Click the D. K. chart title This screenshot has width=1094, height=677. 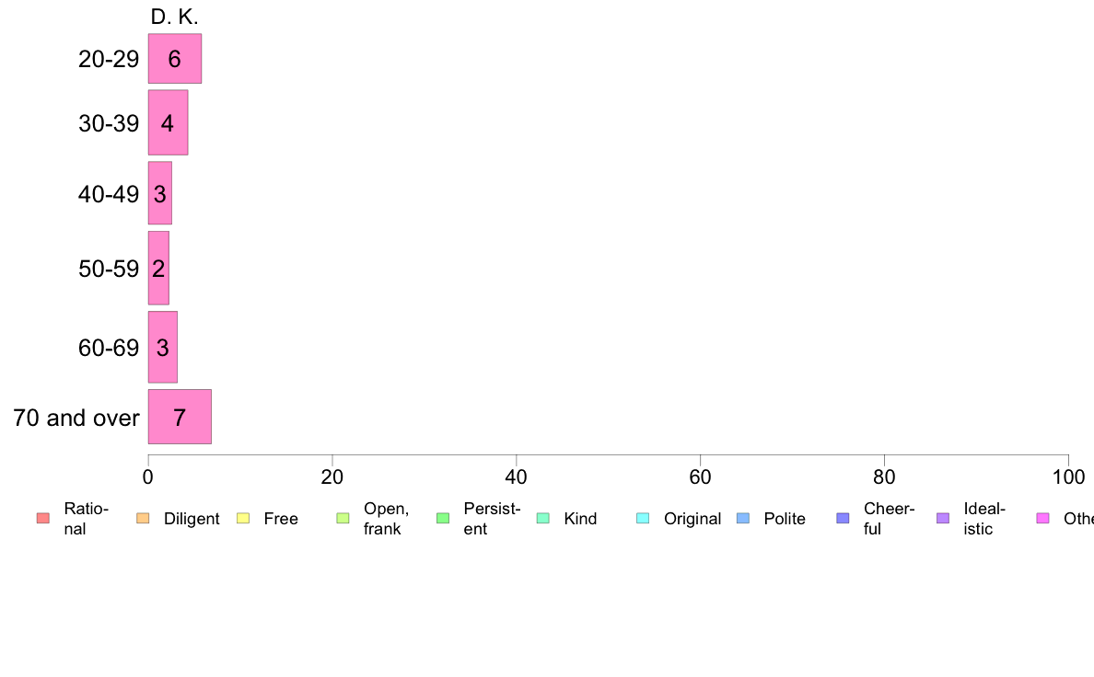pyautogui.click(x=174, y=17)
